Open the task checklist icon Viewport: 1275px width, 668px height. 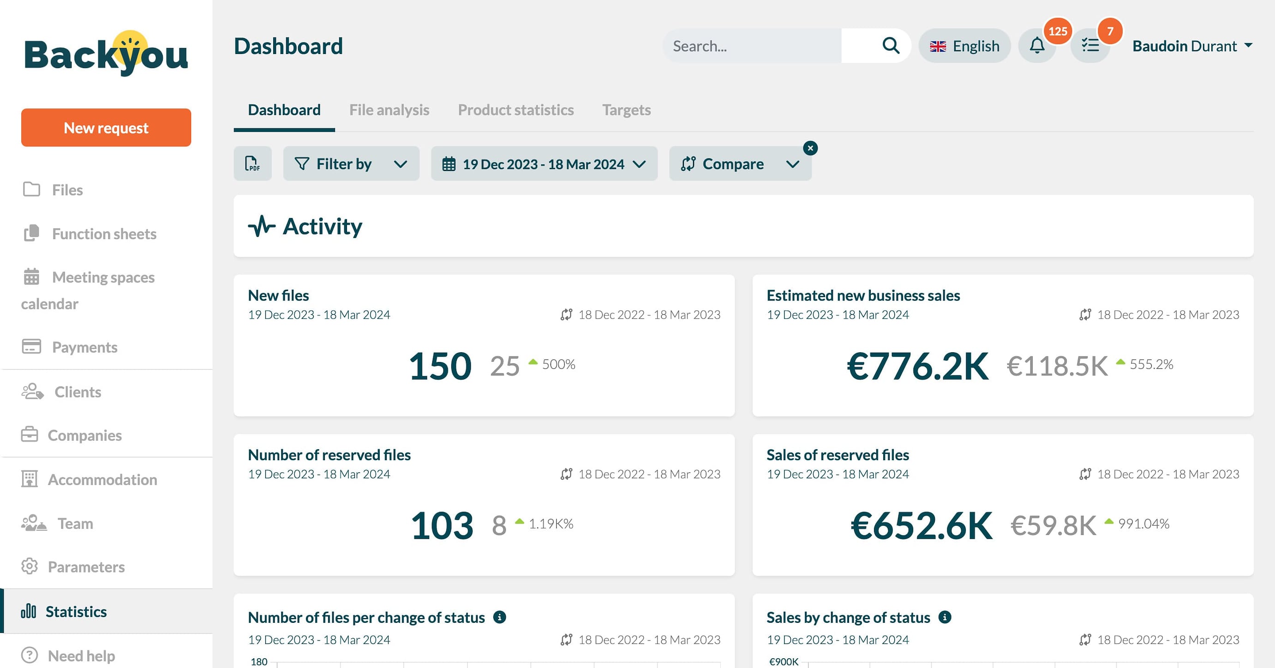pyautogui.click(x=1090, y=46)
